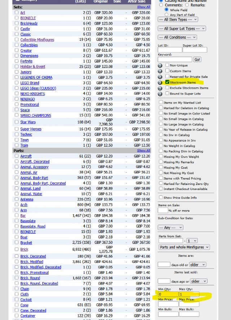Click the Max Qty input field

189,294
